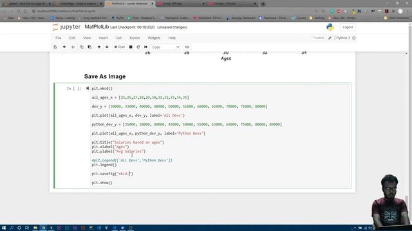Interrupt the kernel with the stop icon
This screenshot has width=412, height=231.
click(131, 47)
